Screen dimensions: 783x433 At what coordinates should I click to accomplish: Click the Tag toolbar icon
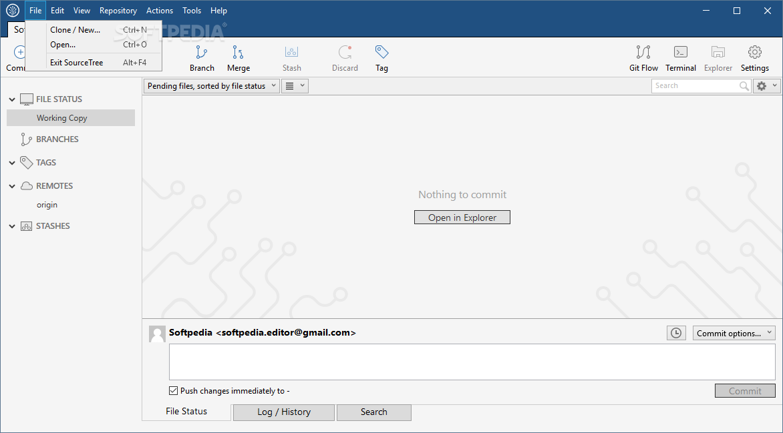(381, 52)
